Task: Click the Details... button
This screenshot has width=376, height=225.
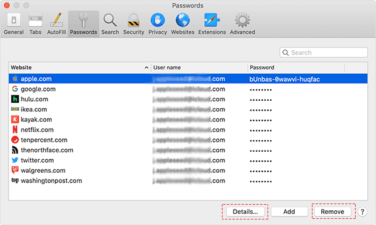Action: pos(245,211)
